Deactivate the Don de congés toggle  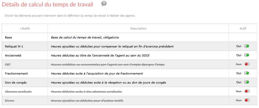[x=247, y=82]
